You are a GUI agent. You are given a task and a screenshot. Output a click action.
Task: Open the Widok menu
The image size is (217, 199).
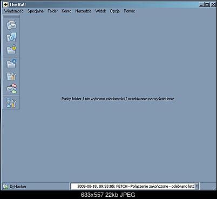(x=100, y=11)
